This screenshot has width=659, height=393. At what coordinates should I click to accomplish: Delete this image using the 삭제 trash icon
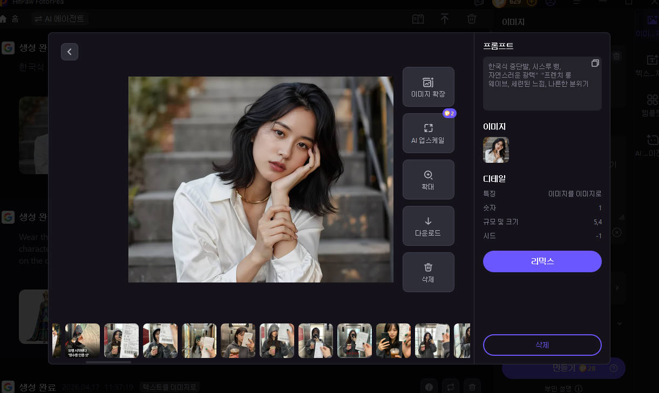coord(428,272)
